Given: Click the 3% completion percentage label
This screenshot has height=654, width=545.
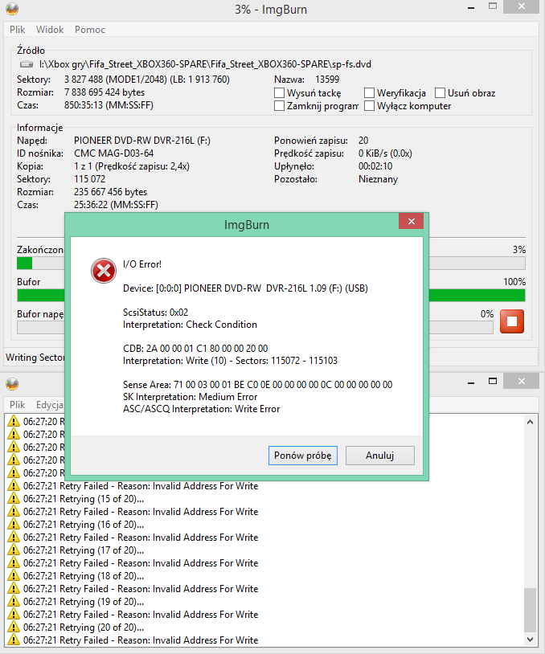Looking at the screenshot, I should tap(519, 250).
